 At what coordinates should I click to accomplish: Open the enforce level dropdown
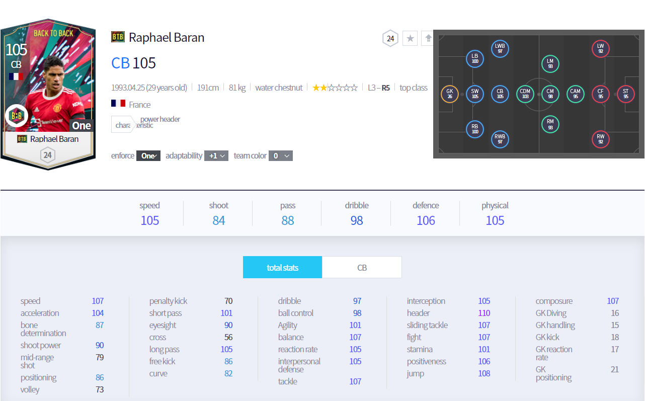coord(148,156)
